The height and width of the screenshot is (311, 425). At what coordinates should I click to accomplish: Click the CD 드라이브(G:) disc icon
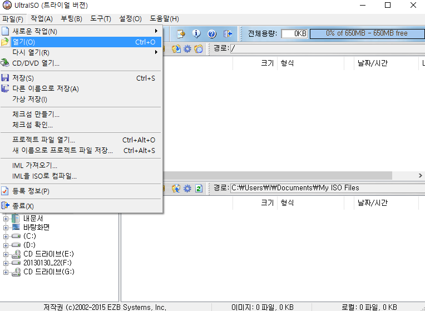(x=16, y=271)
